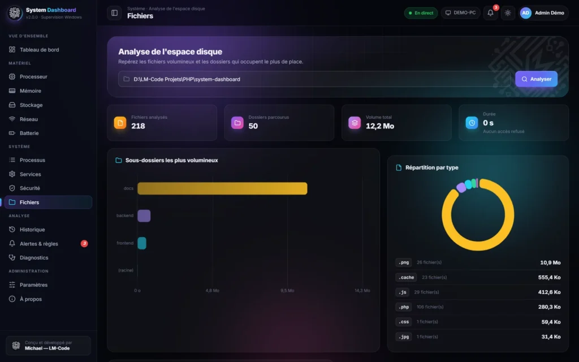
Task: Click the folder path input field
Action: coord(314,79)
